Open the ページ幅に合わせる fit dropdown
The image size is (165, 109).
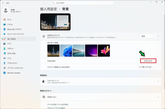click(x=147, y=67)
